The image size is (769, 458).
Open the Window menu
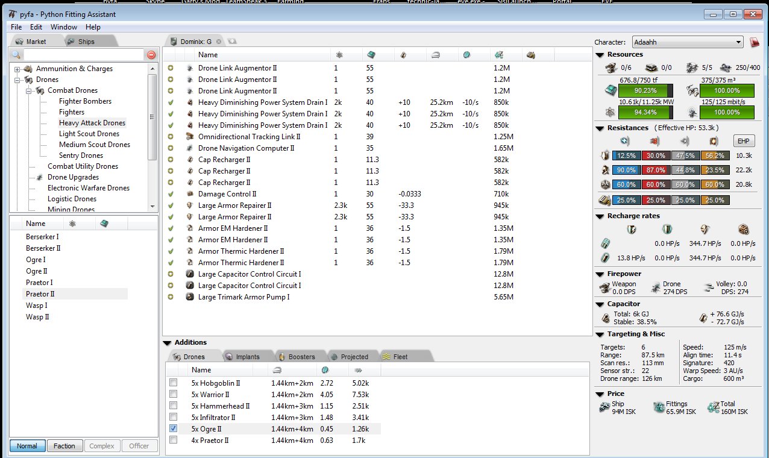click(64, 27)
